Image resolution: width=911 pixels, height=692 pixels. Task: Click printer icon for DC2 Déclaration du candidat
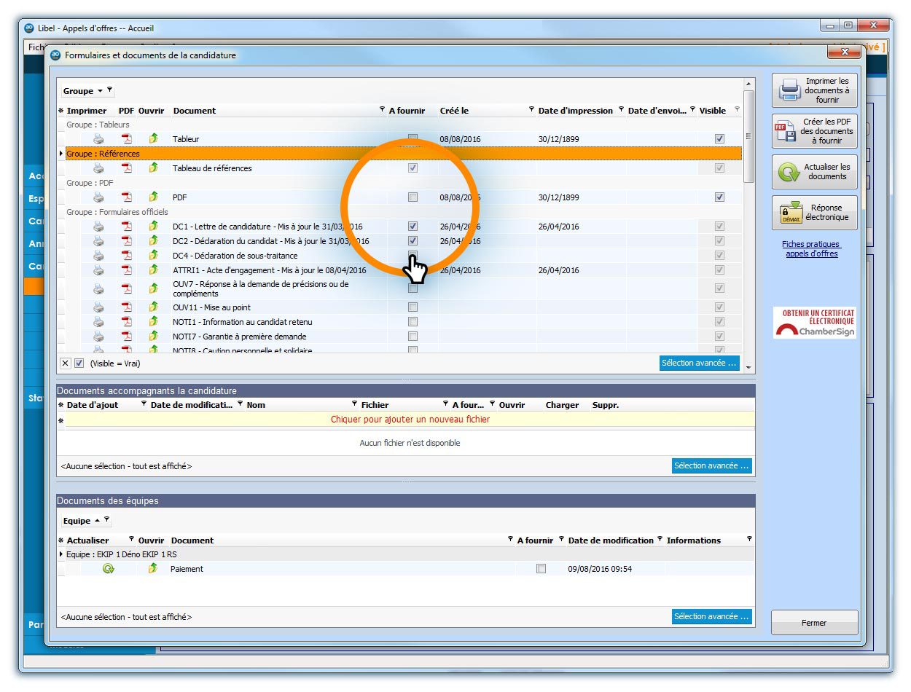(x=98, y=241)
